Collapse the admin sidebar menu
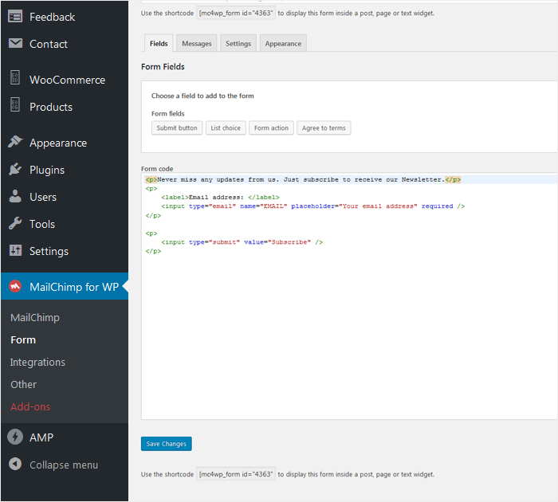Screen dimensions: 558x502 [x=64, y=465]
